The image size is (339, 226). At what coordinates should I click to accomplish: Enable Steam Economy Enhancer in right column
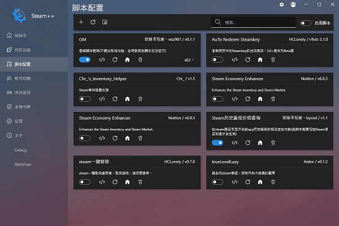coord(218,99)
